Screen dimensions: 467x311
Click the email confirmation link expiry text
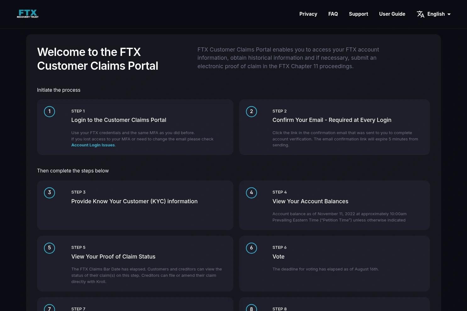tap(345, 139)
